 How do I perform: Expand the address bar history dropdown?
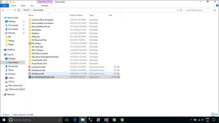point(178,10)
